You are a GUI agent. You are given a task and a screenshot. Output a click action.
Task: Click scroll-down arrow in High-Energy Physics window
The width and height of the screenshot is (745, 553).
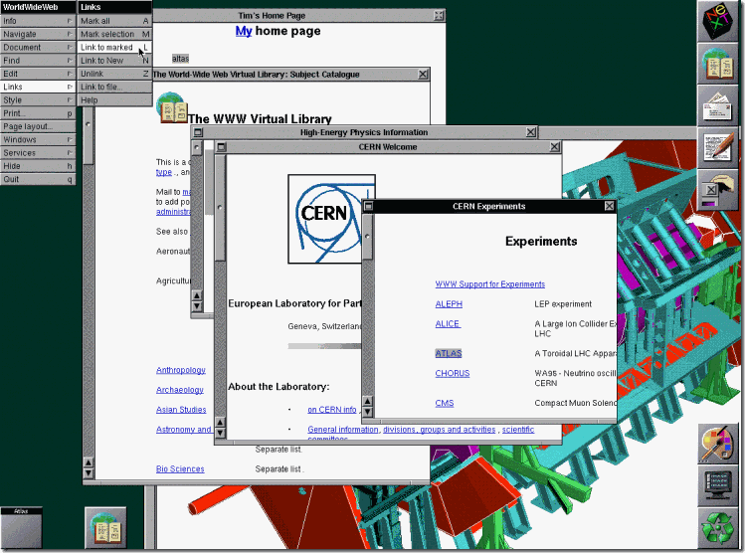pos(197,306)
